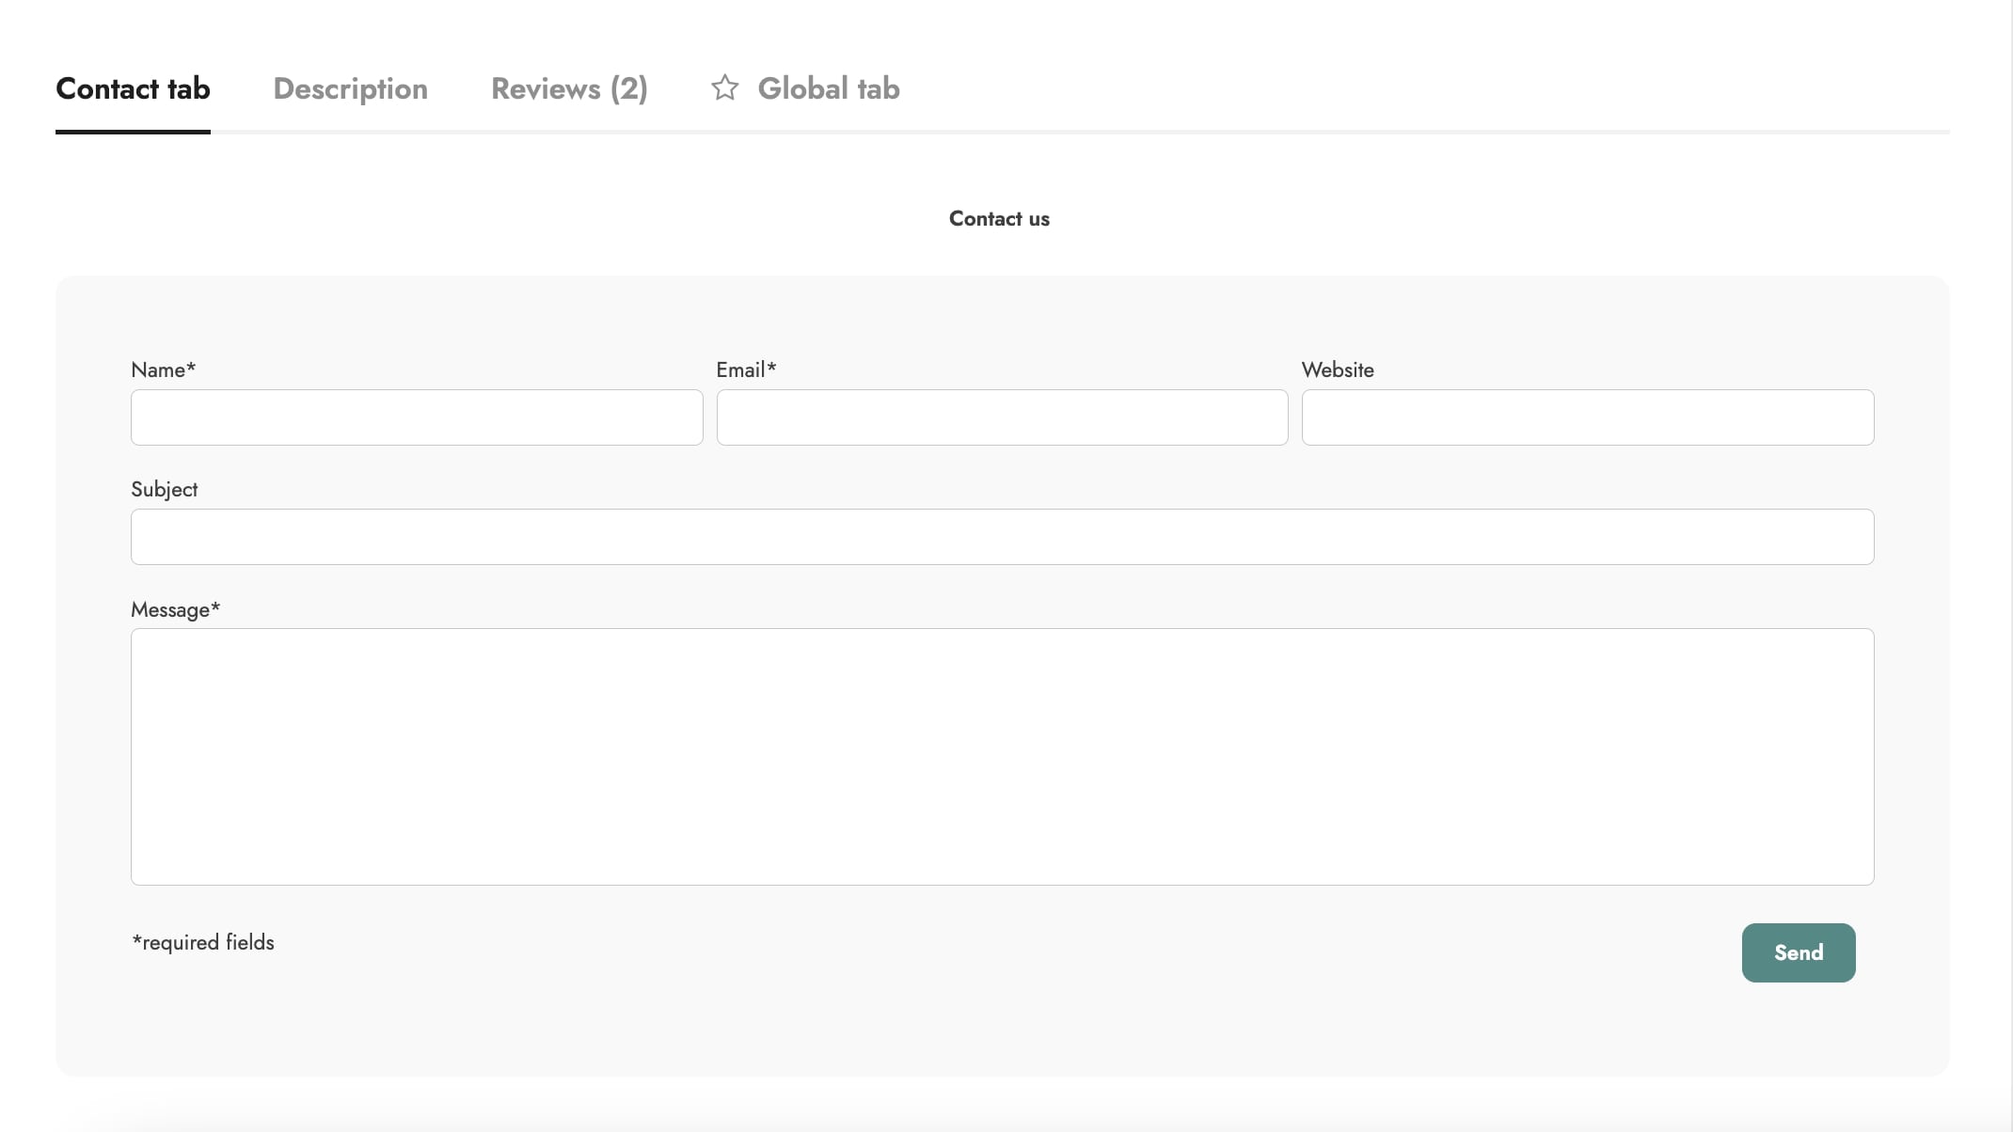Click into the Subject input field
2013x1132 pixels.
point(1002,537)
